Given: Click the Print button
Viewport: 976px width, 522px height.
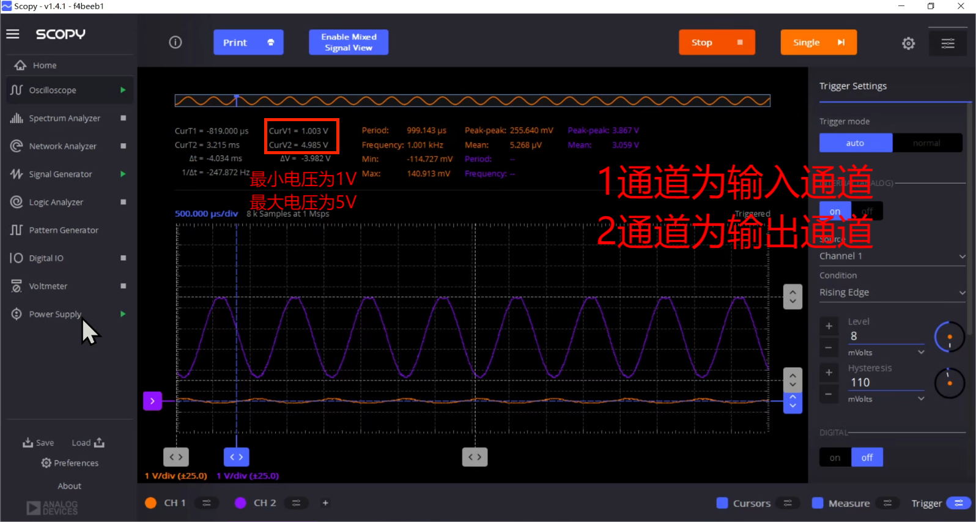Looking at the screenshot, I should tap(248, 42).
